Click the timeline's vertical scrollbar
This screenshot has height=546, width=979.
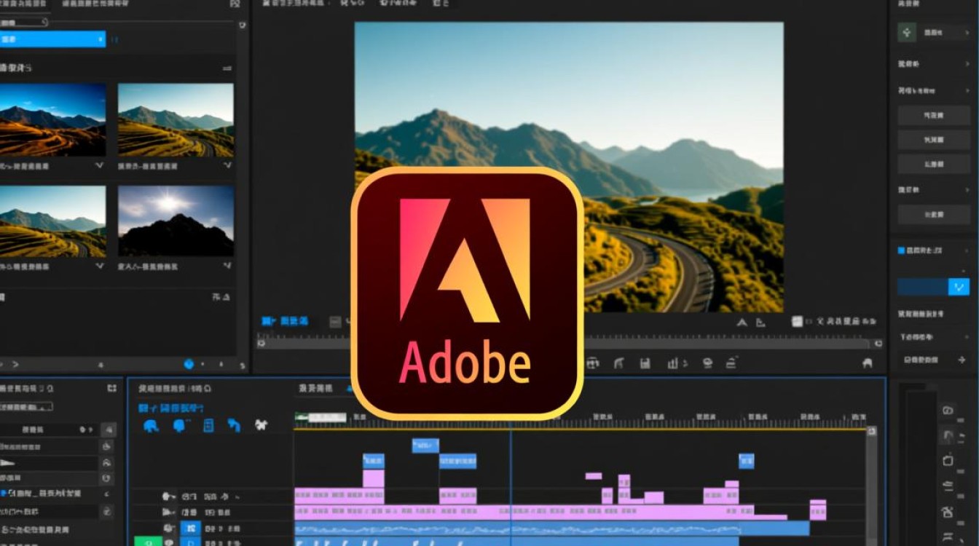[x=871, y=484]
